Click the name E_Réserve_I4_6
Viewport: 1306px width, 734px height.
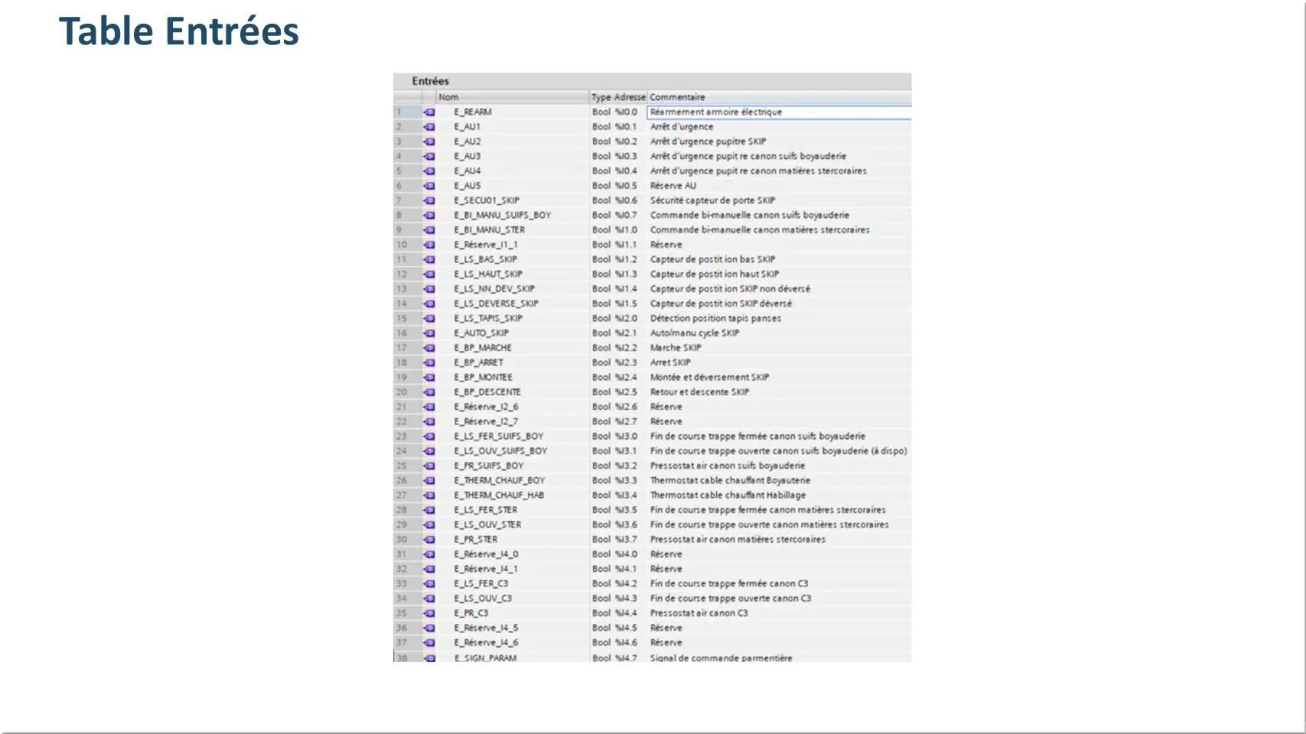tap(486, 643)
